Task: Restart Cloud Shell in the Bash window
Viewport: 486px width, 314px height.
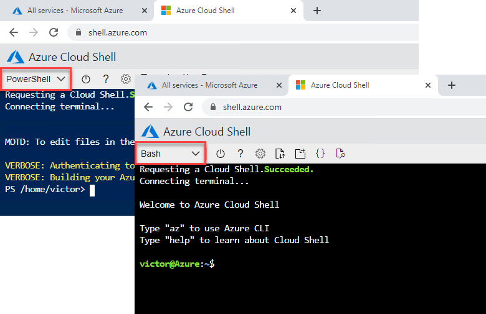Action: pos(221,154)
